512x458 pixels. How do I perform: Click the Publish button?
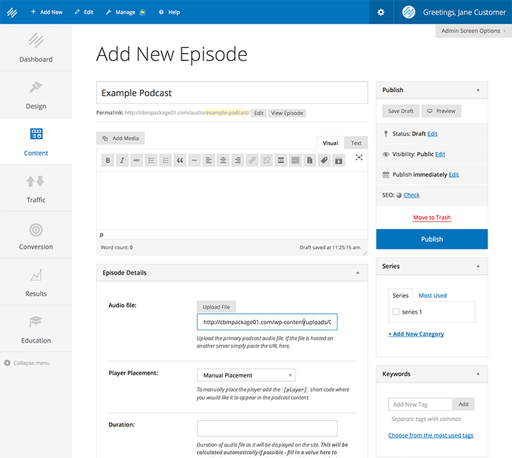432,239
